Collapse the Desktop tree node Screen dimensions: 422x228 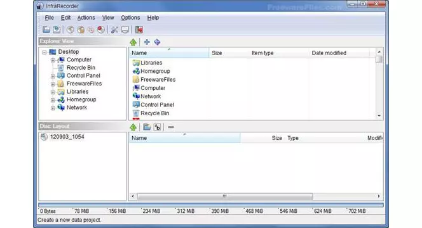[x=44, y=53]
